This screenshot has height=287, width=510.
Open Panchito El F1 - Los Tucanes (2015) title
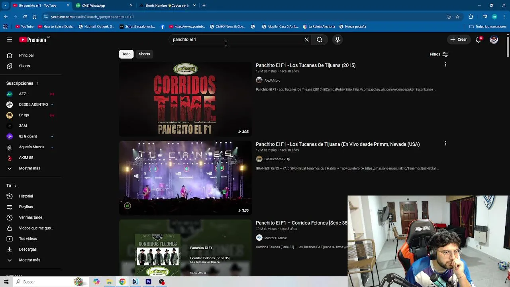point(306,65)
